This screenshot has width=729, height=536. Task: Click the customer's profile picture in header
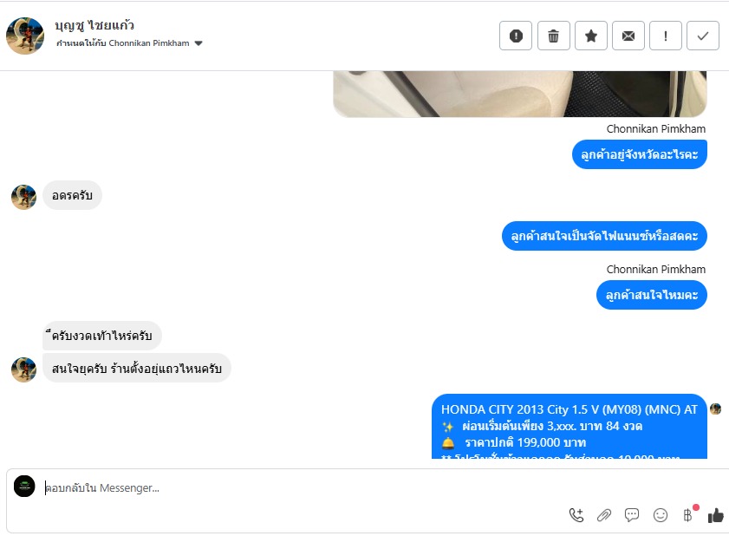(25, 36)
